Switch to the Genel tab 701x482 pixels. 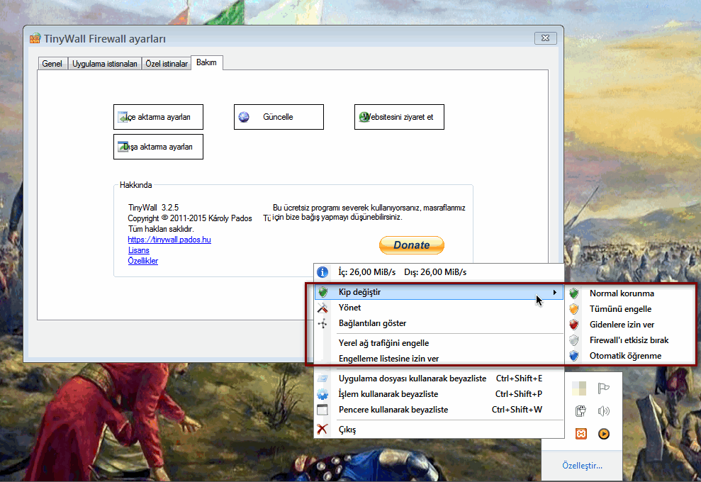pyautogui.click(x=52, y=64)
